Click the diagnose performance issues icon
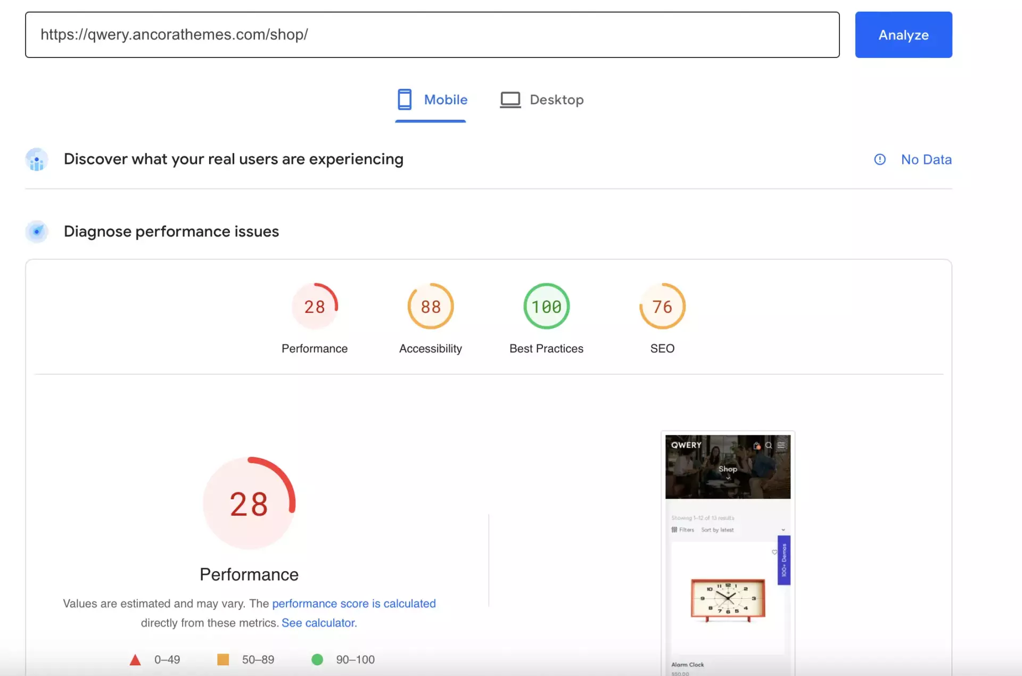Image resolution: width=1022 pixels, height=676 pixels. click(x=37, y=232)
